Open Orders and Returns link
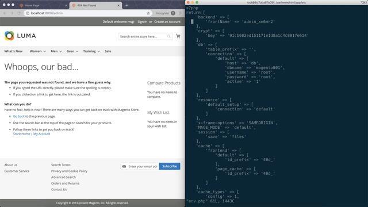 (x=65, y=183)
